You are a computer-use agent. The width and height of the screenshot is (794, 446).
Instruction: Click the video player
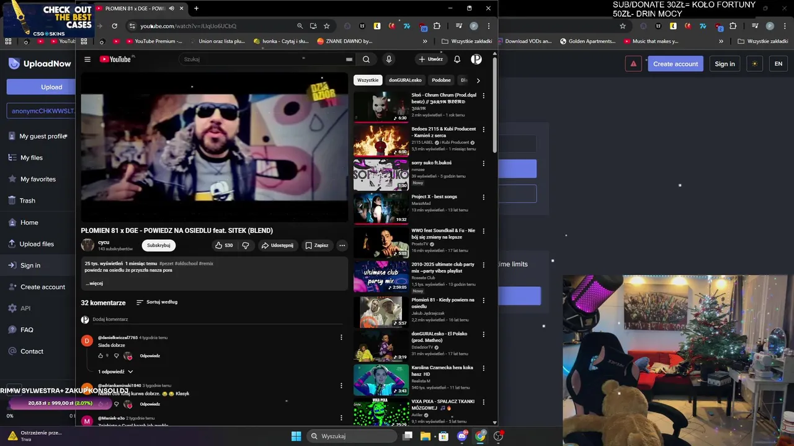214,147
